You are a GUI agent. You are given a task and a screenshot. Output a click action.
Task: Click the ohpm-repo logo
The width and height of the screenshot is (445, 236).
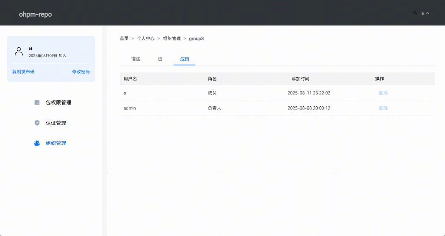coord(35,14)
